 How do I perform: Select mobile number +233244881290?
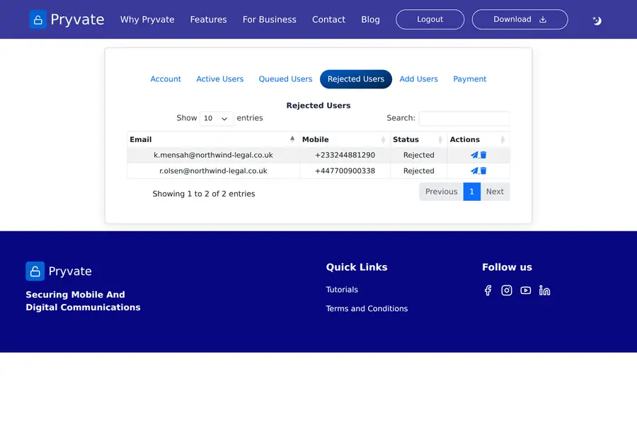coord(345,155)
